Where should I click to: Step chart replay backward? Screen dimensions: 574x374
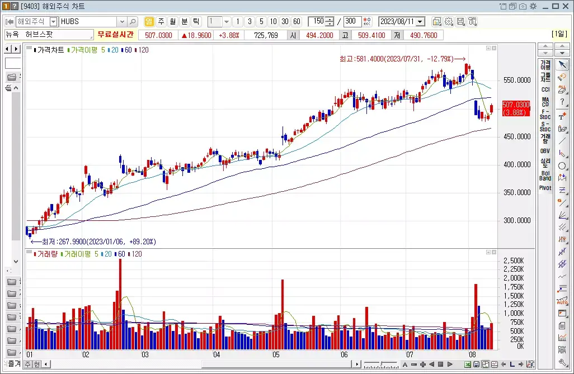432,364
